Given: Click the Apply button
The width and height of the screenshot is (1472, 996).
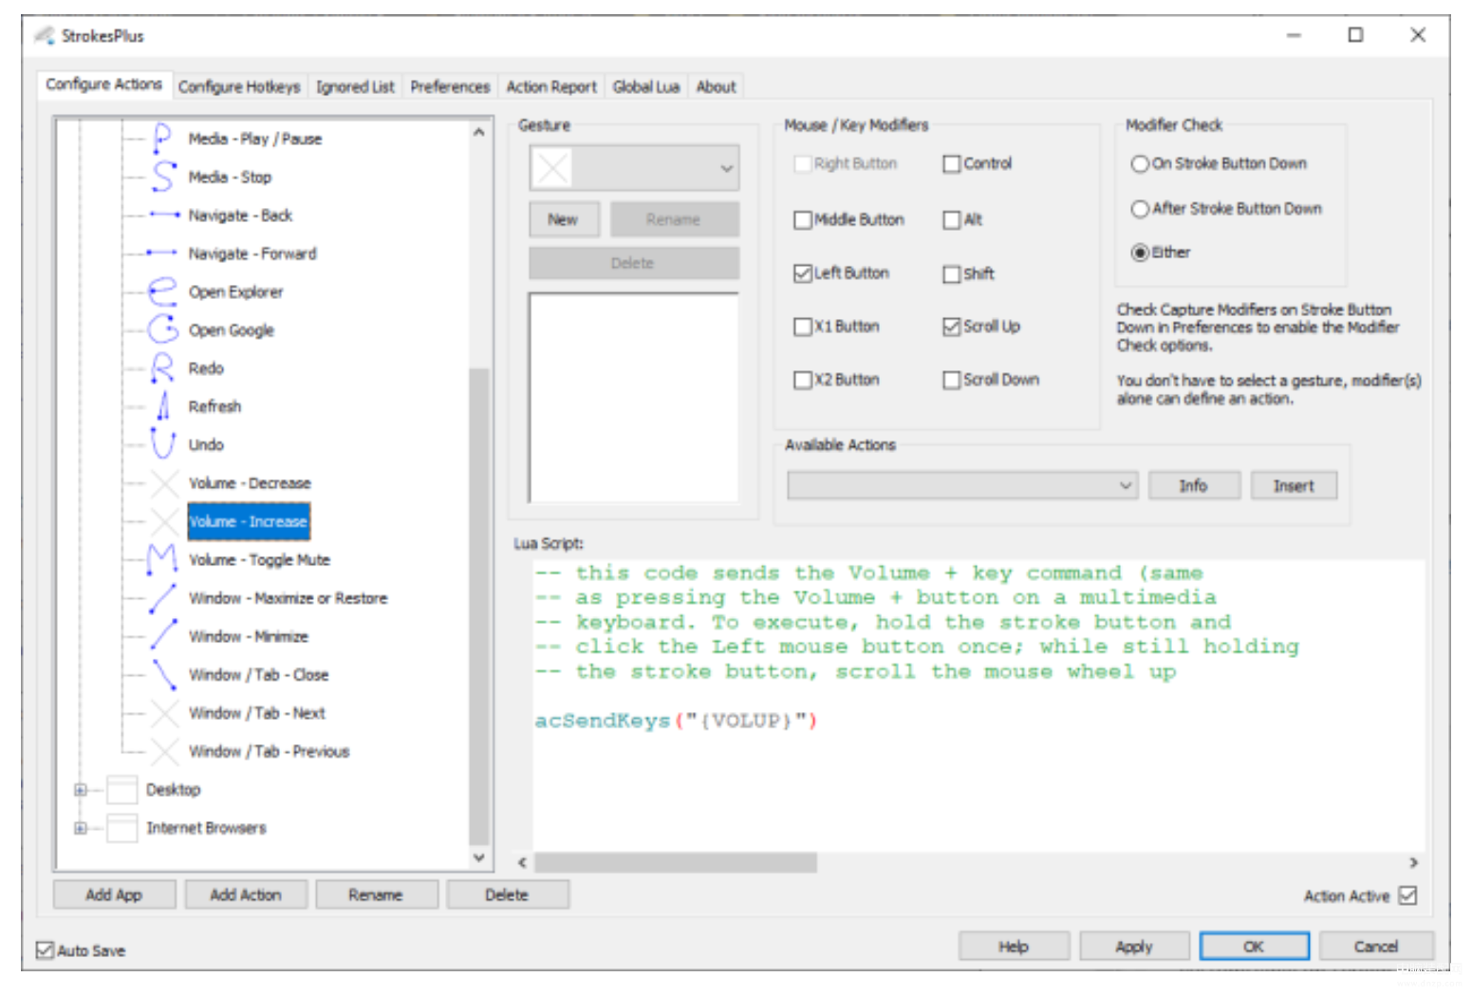Looking at the screenshot, I should click(x=1134, y=947).
